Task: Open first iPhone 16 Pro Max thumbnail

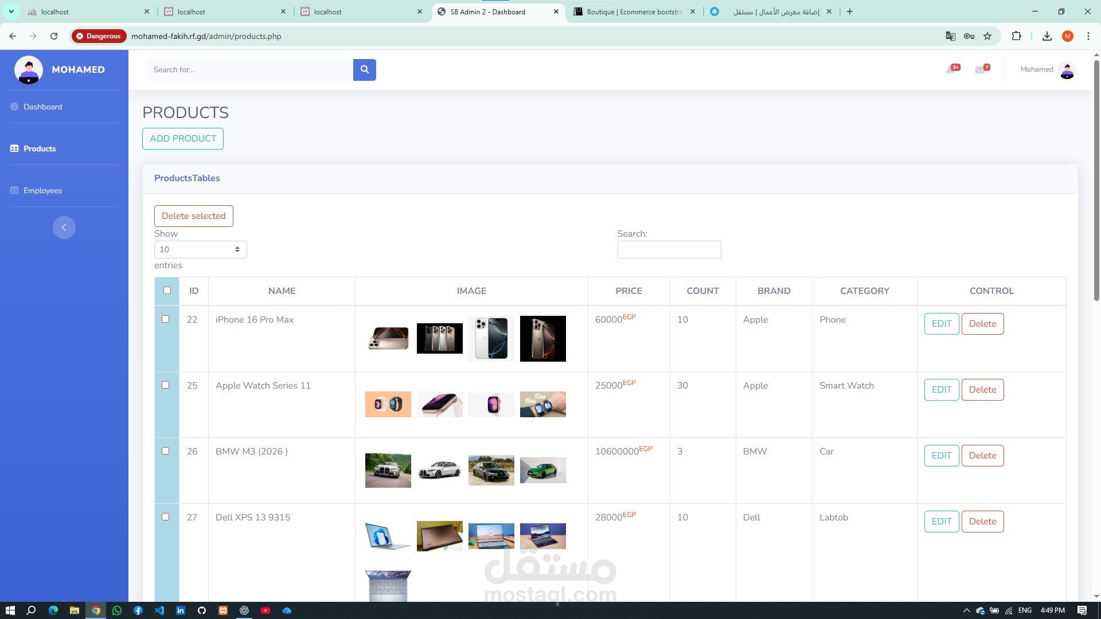Action: click(x=388, y=339)
